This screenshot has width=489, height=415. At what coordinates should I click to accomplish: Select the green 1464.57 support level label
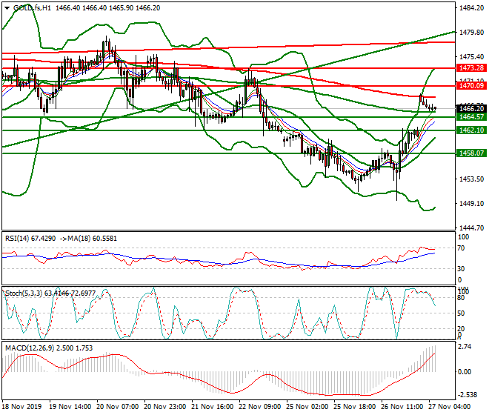(471, 116)
